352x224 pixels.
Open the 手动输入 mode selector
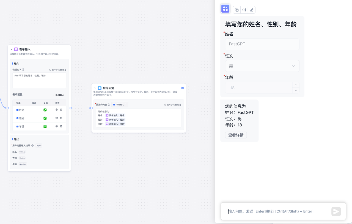pos(120,105)
